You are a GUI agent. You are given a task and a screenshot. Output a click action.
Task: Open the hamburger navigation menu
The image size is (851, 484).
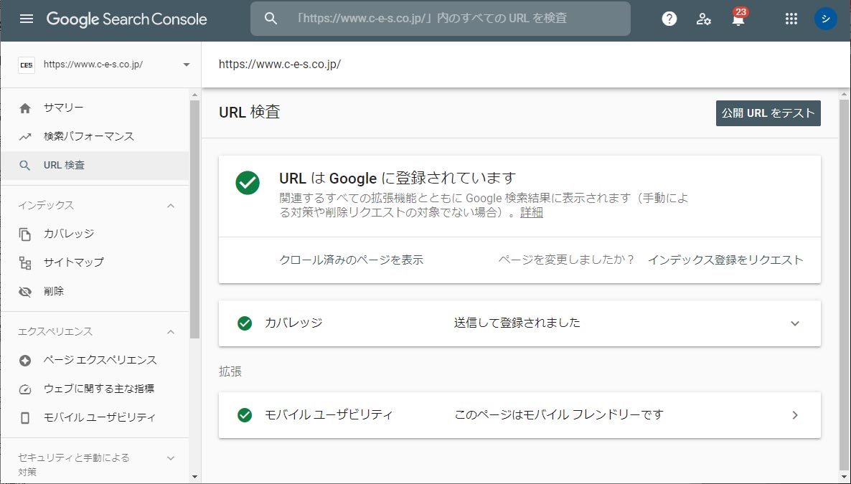pos(26,19)
